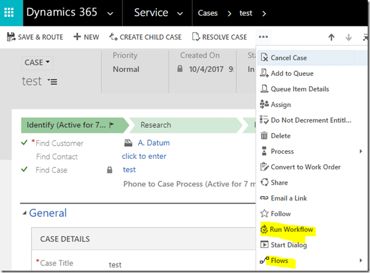Image resolution: width=370 pixels, height=273 pixels.
Task: Click the General section heading
Action: click(48, 213)
